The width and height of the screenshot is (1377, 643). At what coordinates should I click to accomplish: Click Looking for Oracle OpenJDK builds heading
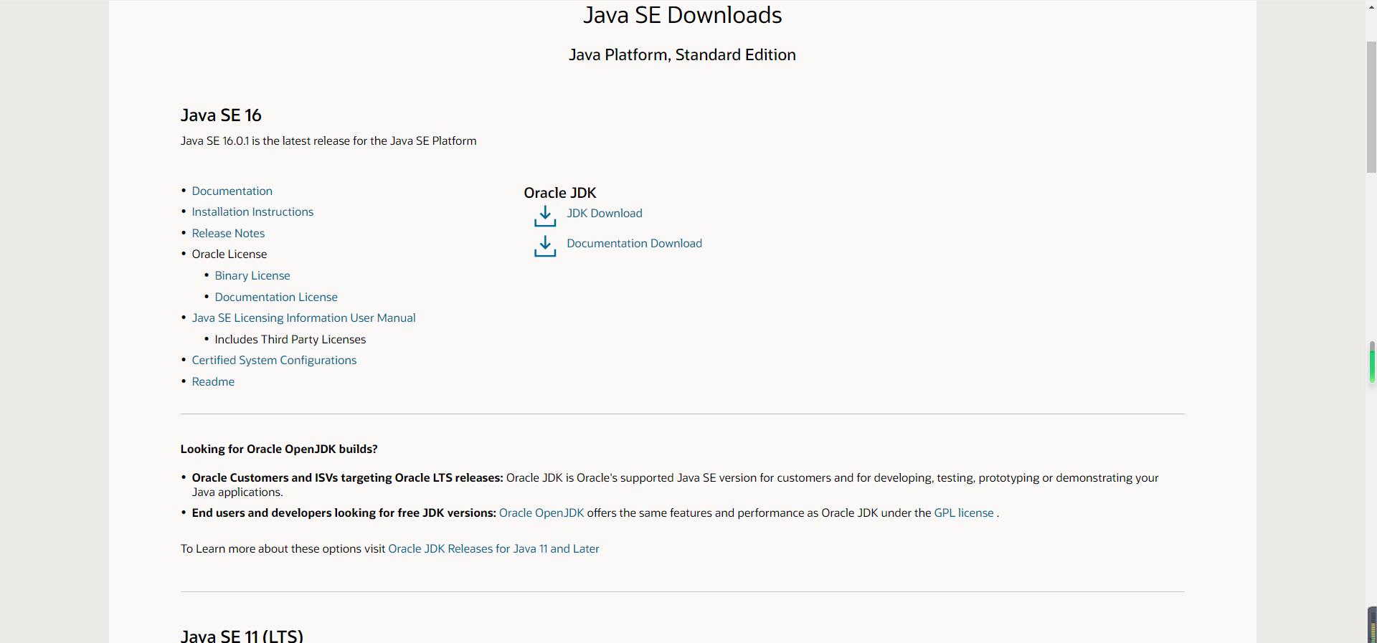279,449
